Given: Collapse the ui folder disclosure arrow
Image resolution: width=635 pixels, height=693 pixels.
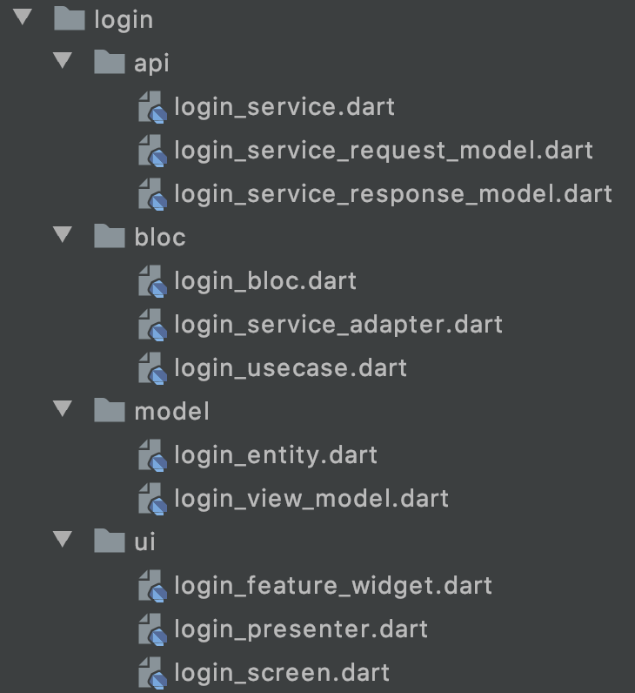Looking at the screenshot, I should pyautogui.click(x=62, y=541).
